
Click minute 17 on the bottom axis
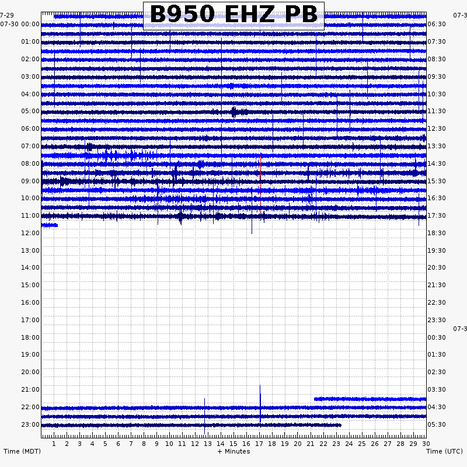(x=259, y=444)
